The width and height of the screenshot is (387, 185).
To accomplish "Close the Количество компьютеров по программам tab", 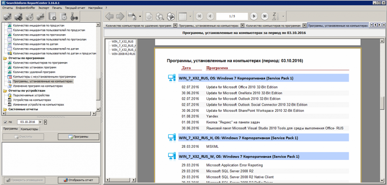I will pyautogui.click(x=305, y=25).
